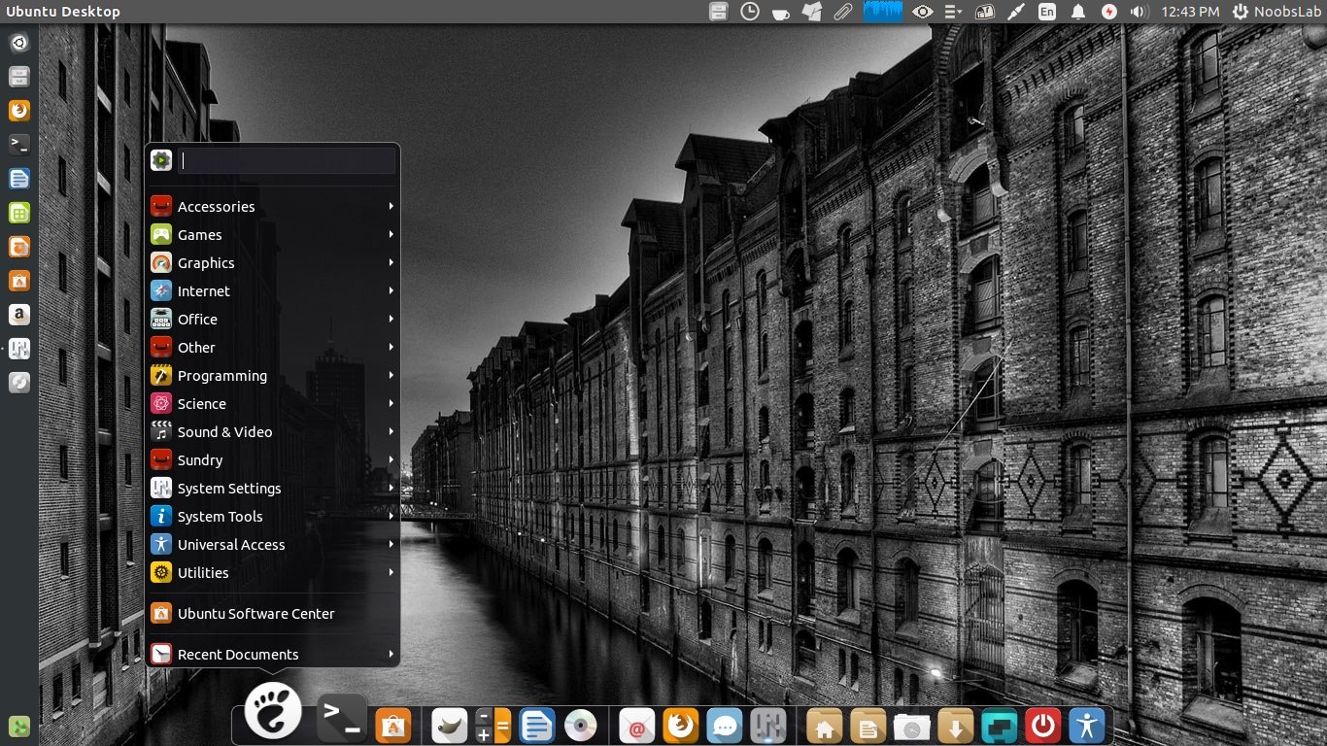Open Ubuntu Software Center from the menu

pos(255,613)
